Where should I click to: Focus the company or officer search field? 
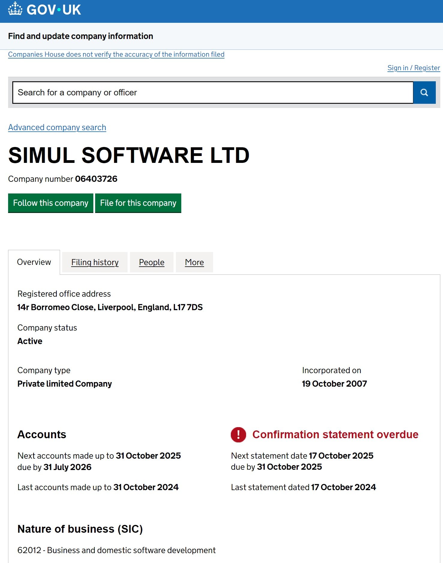click(x=212, y=92)
